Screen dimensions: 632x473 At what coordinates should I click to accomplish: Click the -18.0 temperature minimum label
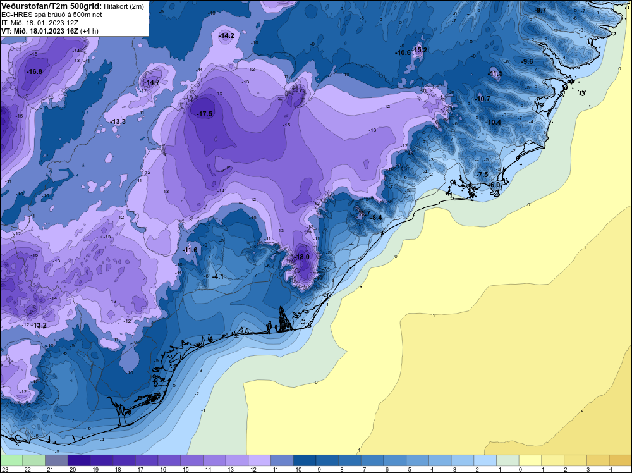(x=302, y=257)
